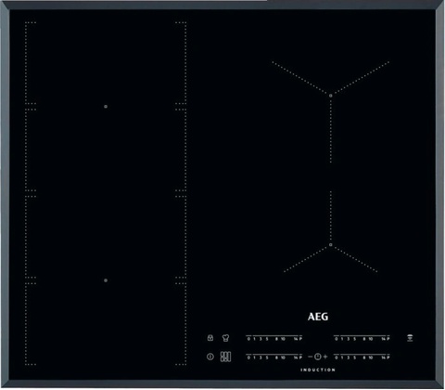445x390 pixels.
Task: Set the lower-left power slider to 0
Action: [248, 357]
